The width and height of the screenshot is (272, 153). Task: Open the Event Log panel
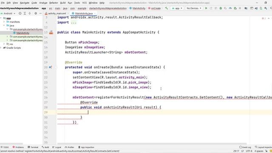(x=245, y=147)
